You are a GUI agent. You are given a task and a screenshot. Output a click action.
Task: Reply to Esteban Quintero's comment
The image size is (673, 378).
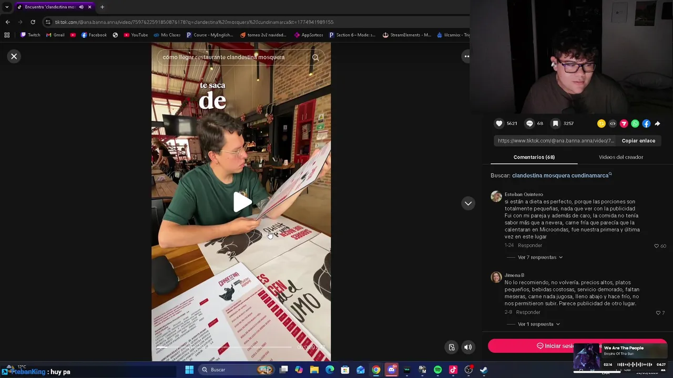[x=529, y=245]
